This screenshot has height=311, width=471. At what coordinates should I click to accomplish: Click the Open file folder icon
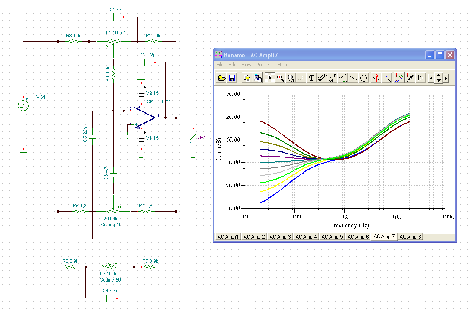(222, 78)
